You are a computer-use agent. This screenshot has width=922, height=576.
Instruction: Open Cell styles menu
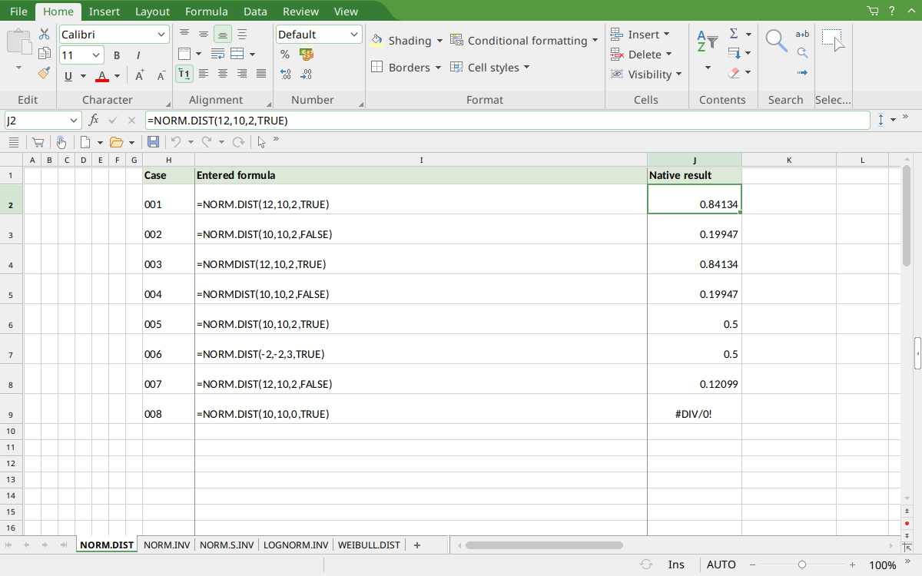[490, 68]
